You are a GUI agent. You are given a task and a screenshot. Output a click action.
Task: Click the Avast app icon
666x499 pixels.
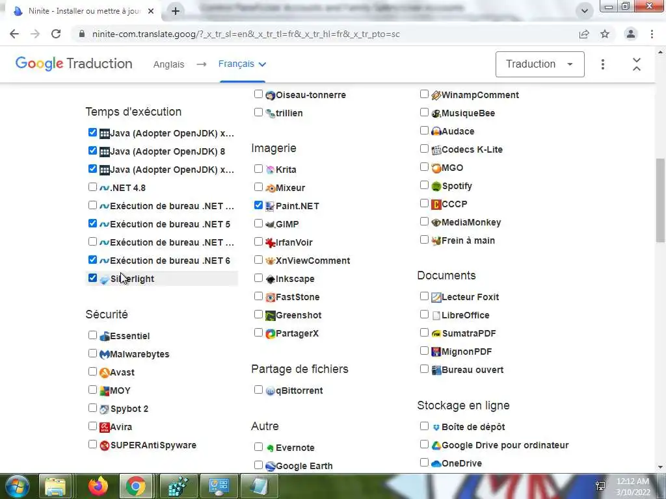click(105, 372)
